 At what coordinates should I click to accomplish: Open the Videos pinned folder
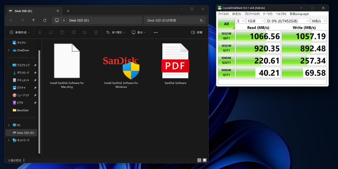[18, 103]
